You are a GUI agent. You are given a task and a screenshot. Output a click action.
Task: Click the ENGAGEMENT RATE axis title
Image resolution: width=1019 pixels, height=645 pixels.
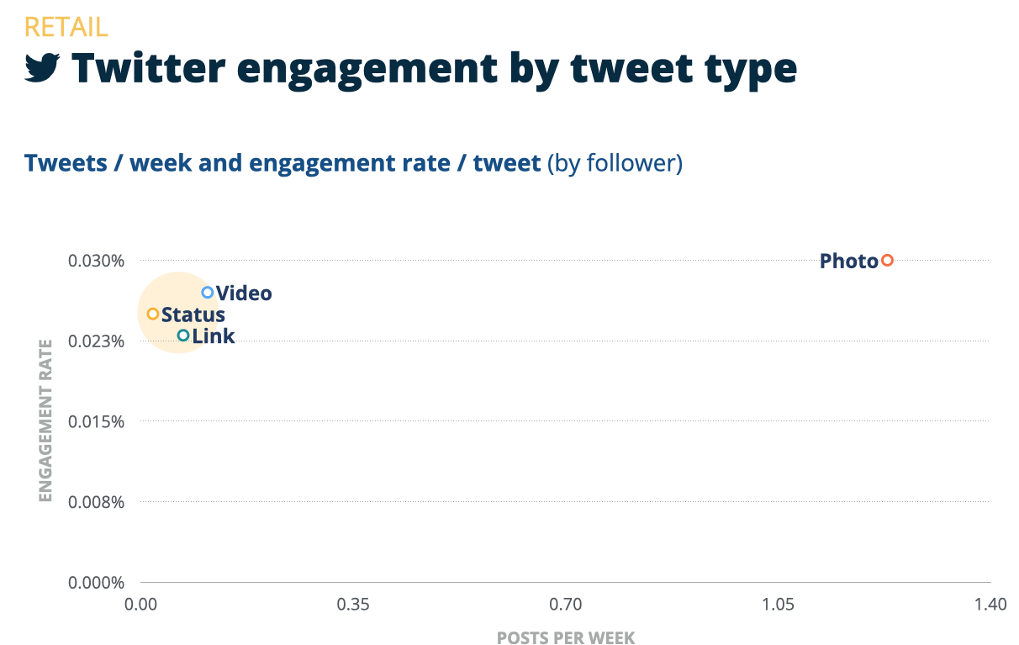pos(45,420)
